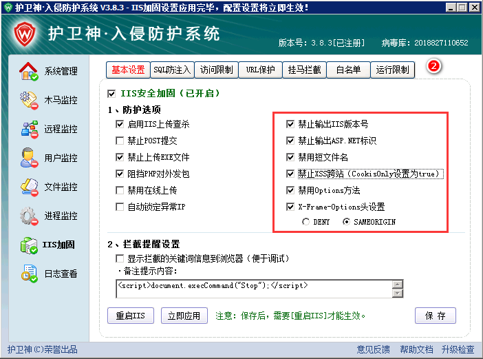Switch to 运行限制 tab

point(392,70)
